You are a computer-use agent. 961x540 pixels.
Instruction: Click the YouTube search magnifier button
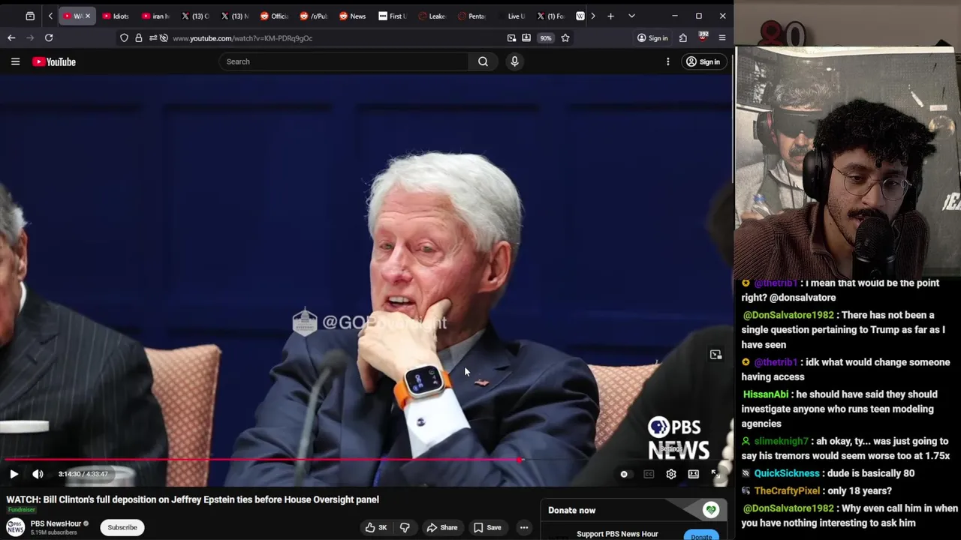point(483,61)
